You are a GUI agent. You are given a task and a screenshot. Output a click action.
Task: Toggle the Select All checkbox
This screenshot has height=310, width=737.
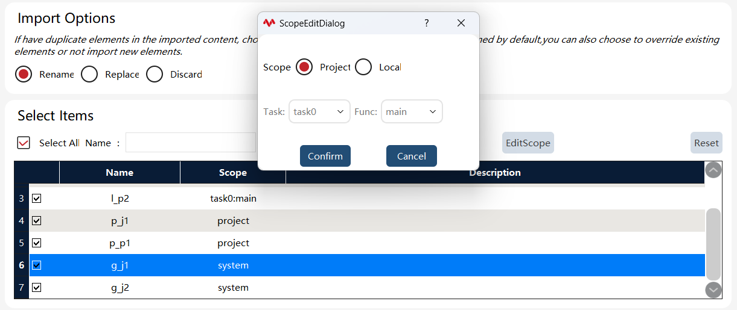(24, 143)
